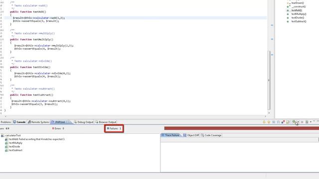Click line 'public function testMultiply()'
The height and width of the screenshot is (179, 319).
[31, 39]
